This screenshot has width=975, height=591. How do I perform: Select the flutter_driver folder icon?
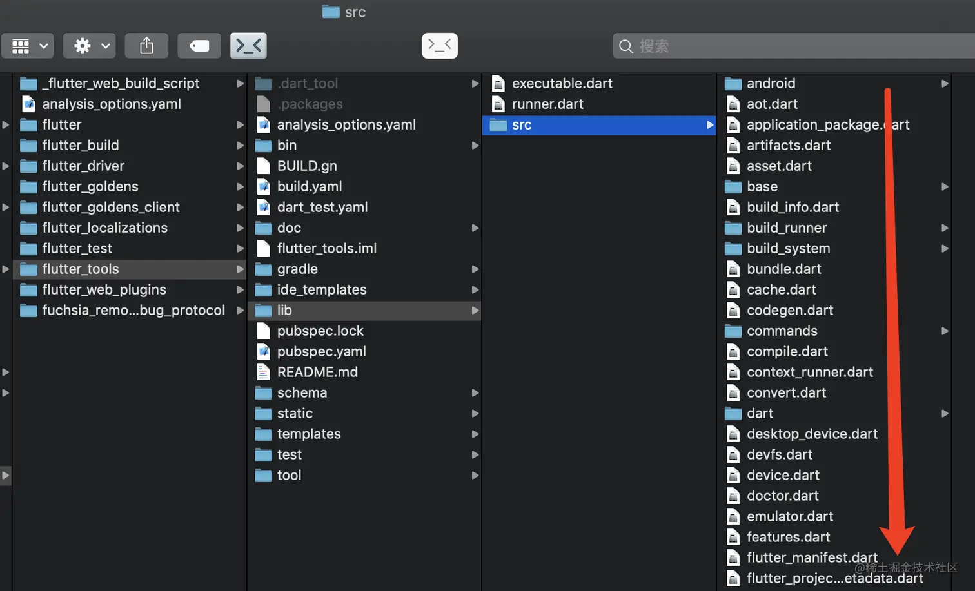[x=28, y=166]
